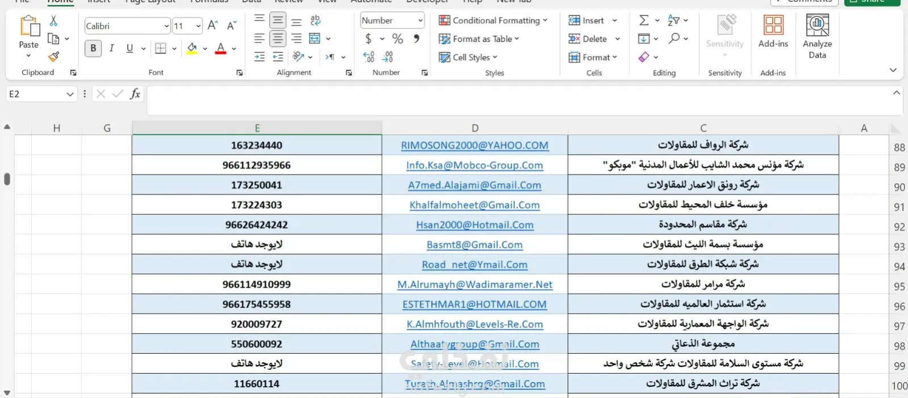Click Sort & Filter icon

(x=673, y=20)
